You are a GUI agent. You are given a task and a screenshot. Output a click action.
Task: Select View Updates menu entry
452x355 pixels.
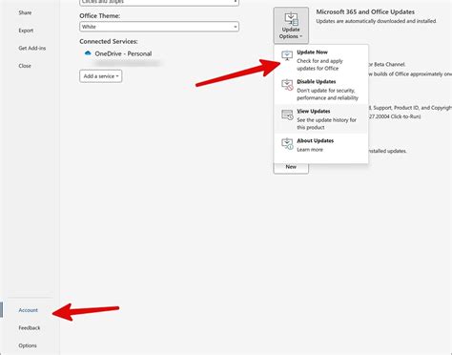pyautogui.click(x=321, y=119)
